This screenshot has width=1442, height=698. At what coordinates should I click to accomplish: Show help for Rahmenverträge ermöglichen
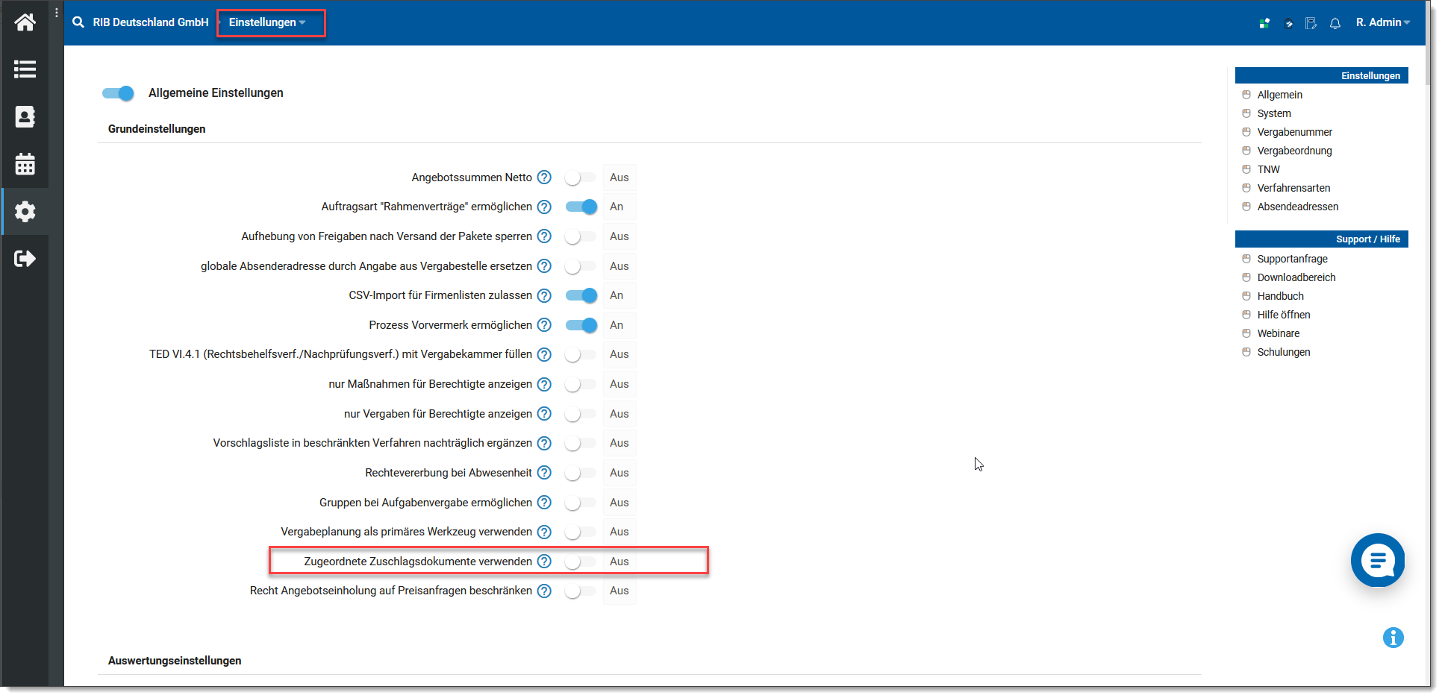[545, 207]
